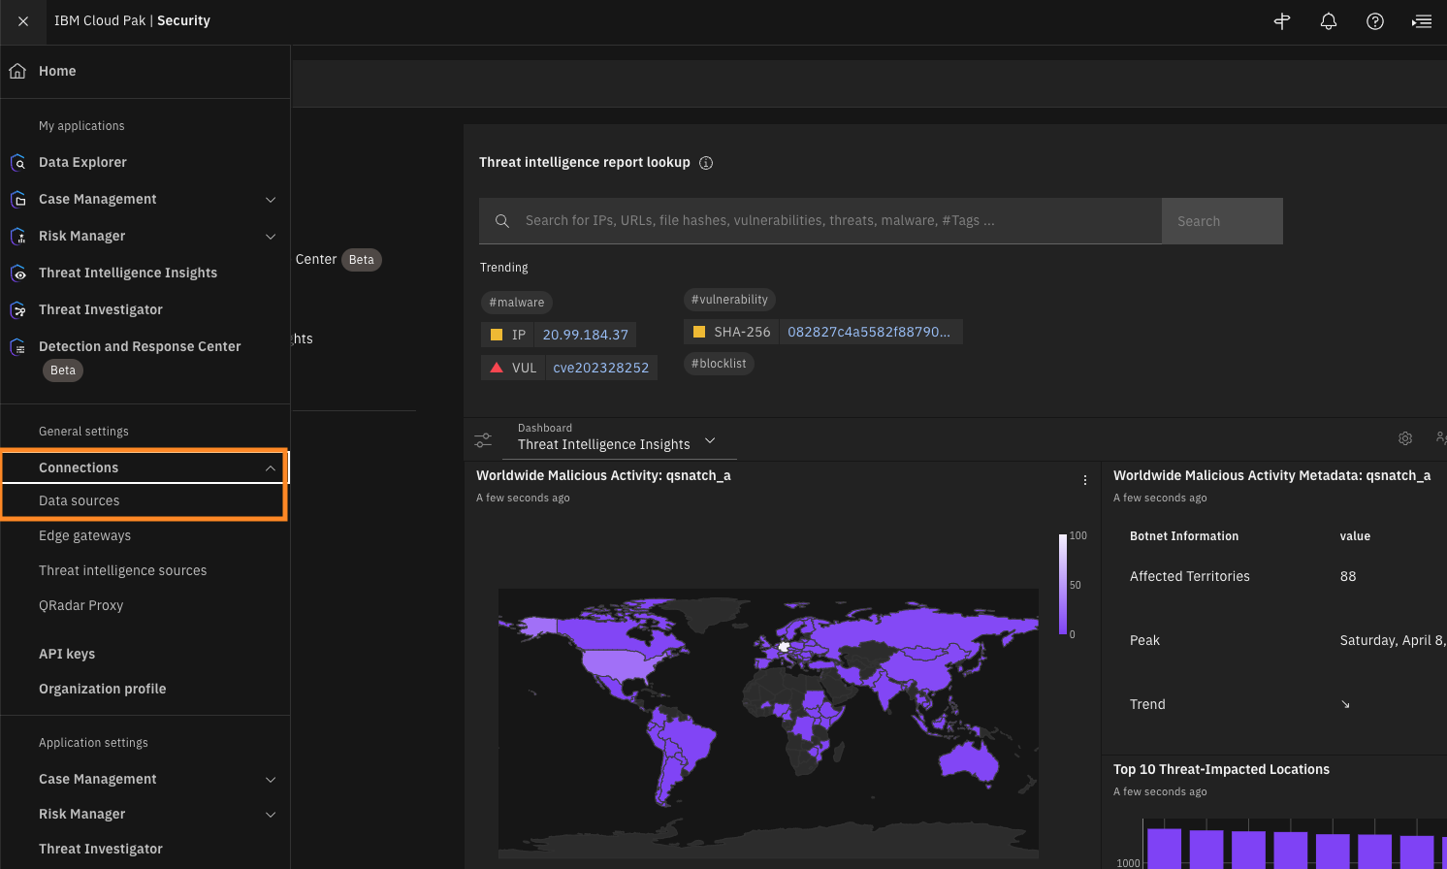
Task: Select Threat intelligence sources item
Action: tap(123, 570)
